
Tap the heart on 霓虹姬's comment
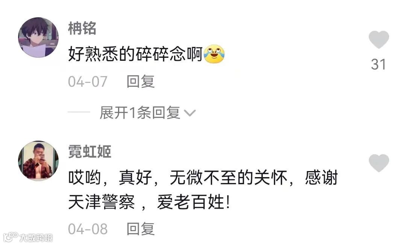click(x=379, y=163)
